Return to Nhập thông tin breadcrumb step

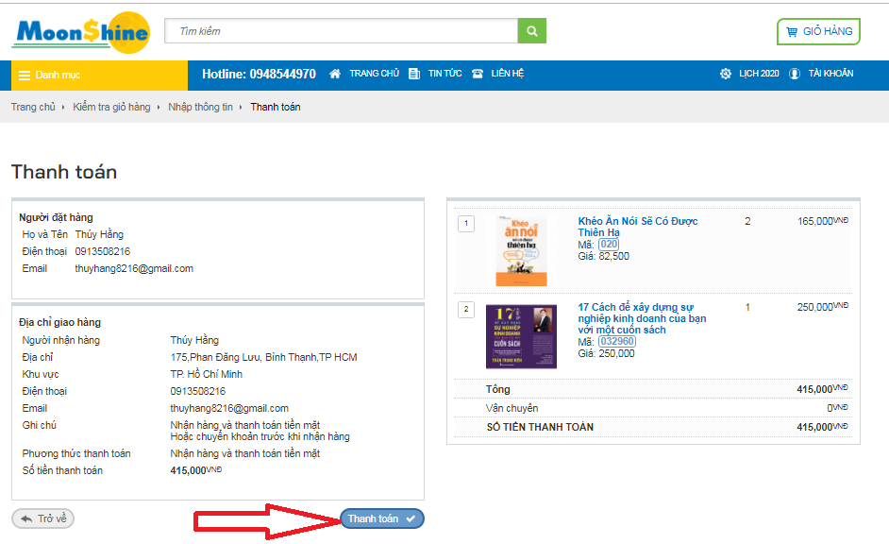tap(200, 107)
